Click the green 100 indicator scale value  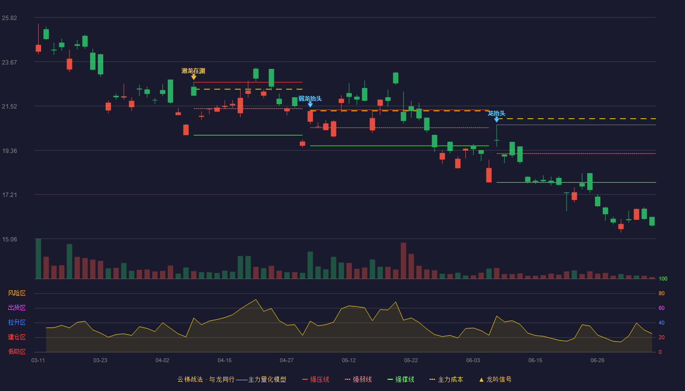[663, 279]
